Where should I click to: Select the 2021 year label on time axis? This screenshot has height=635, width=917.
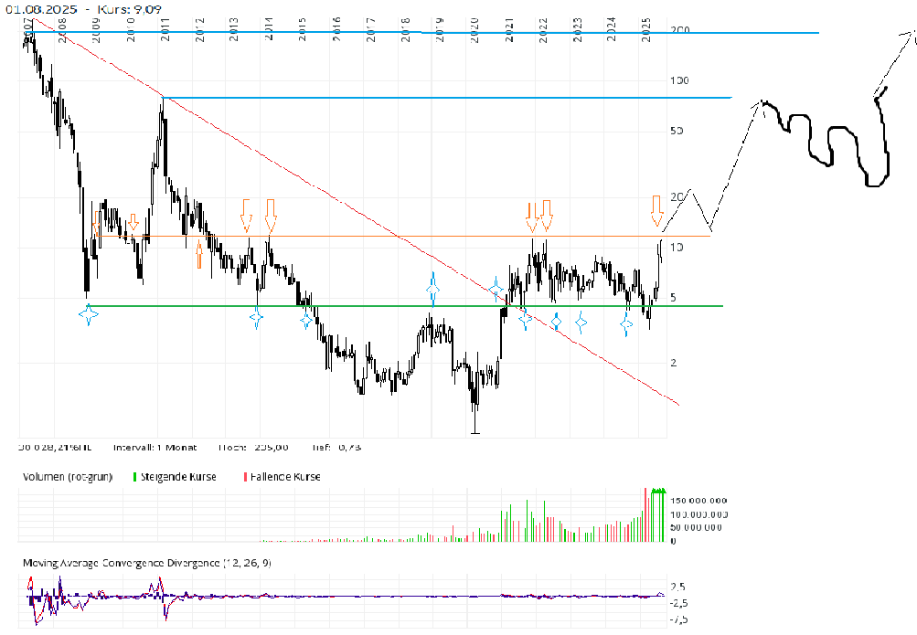[x=509, y=29]
